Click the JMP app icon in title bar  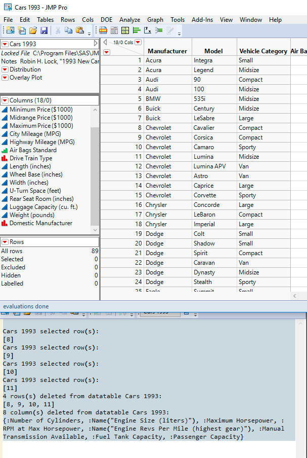(8, 7)
